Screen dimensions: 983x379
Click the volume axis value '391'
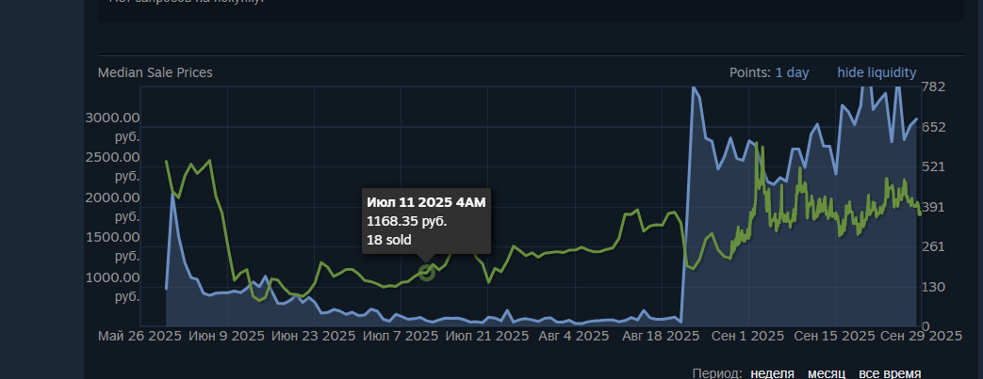(x=933, y=206)
